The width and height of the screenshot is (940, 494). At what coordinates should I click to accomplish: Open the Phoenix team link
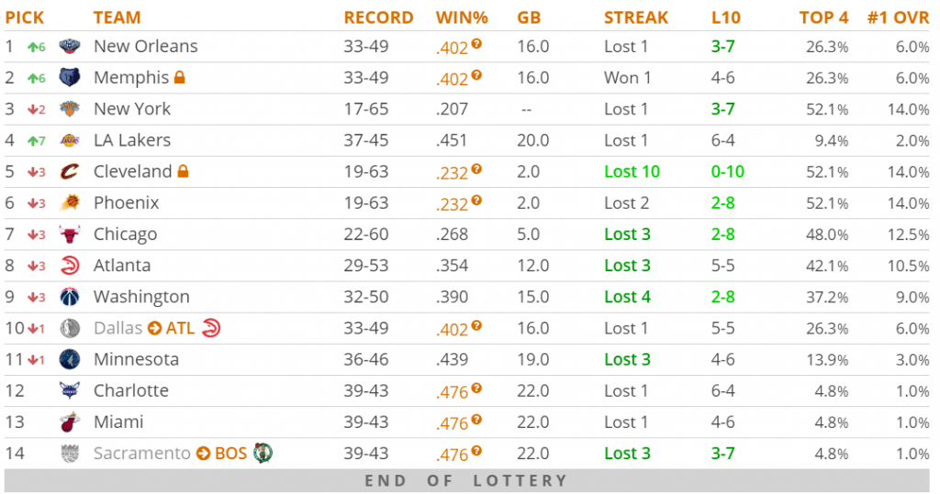point(127,203)
